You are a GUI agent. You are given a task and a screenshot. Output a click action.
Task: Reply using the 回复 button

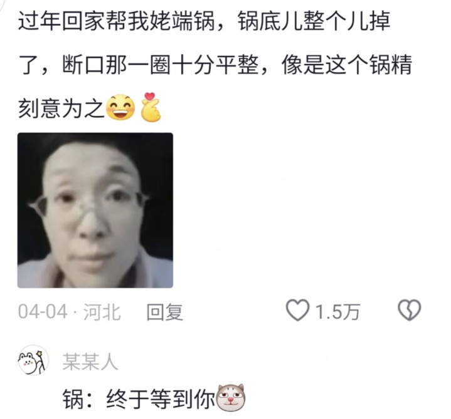point(164,312)
